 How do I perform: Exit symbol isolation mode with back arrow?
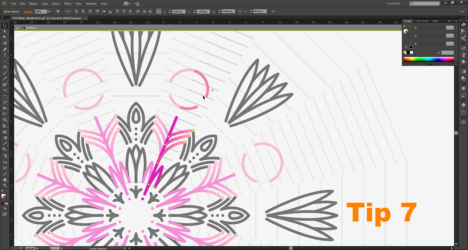coord(17,28)
